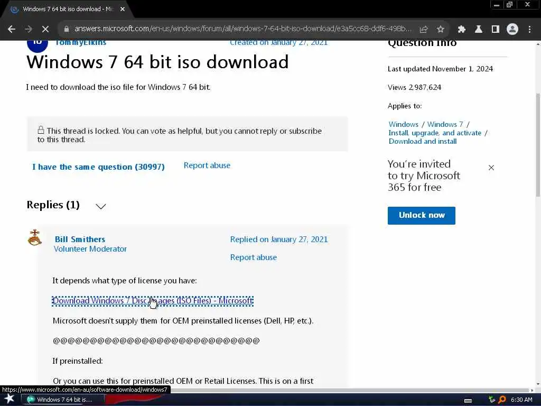Click the Unlock now button
The height and width of the screenshot is (406, 541).
pyautogui.click(x=421, y=216)
